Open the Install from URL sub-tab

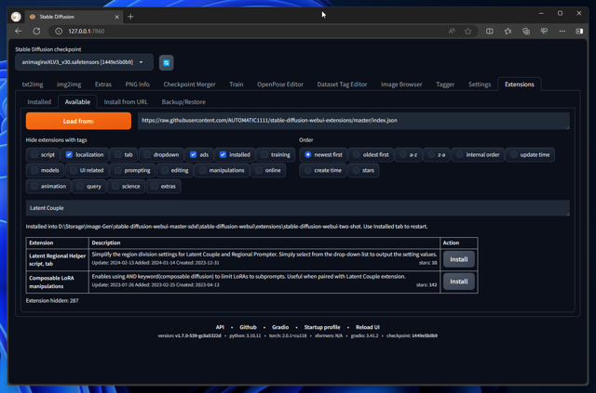pyautogui.click(x=126, y=102)
